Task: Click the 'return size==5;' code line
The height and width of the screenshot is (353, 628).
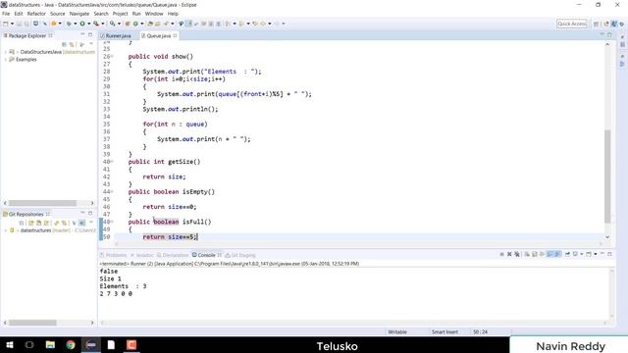Action: click(x=170, y=237)
